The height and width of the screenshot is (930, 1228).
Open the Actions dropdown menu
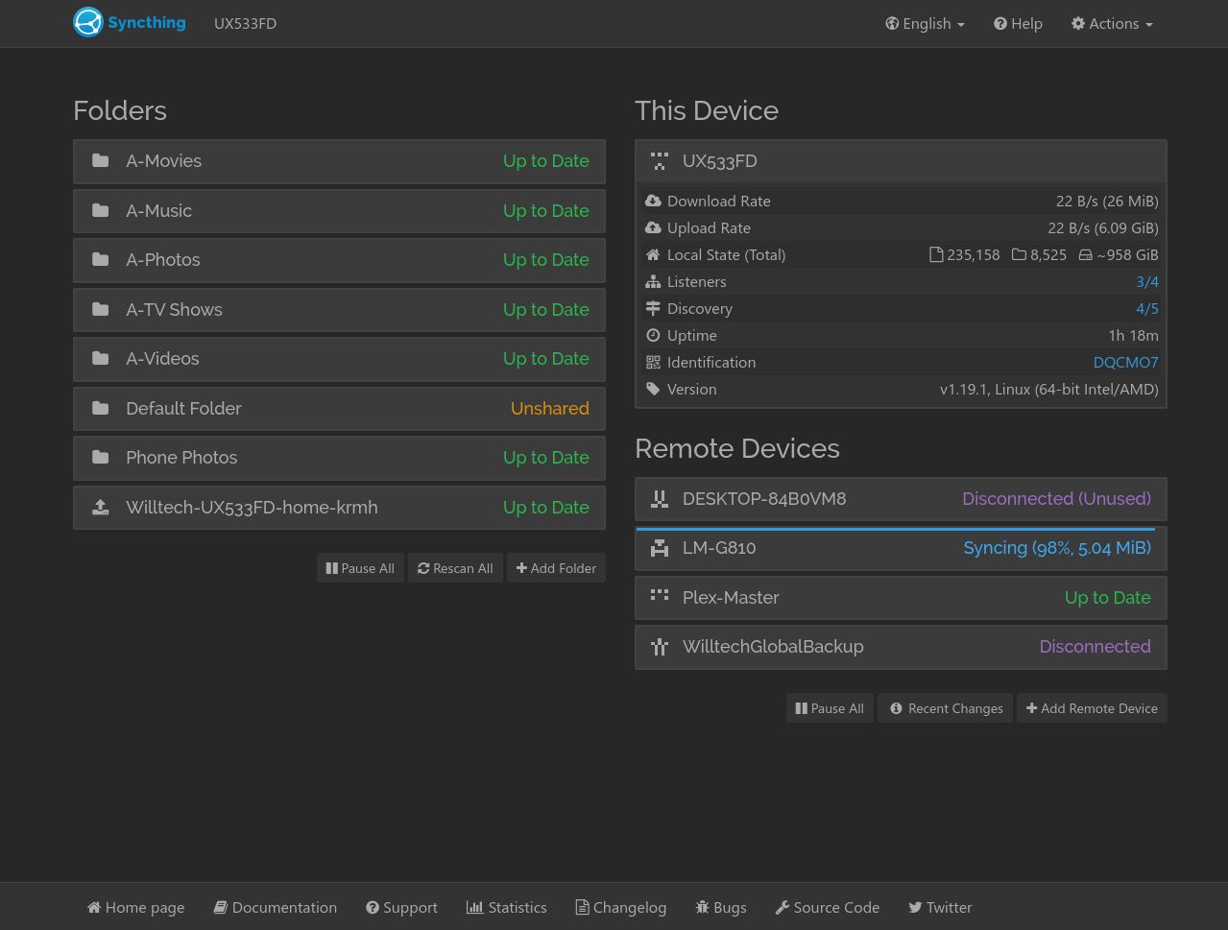(1111, 23)
